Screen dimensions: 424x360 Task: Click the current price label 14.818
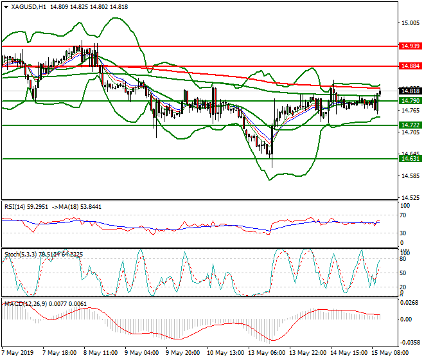(x=411, y=91)
